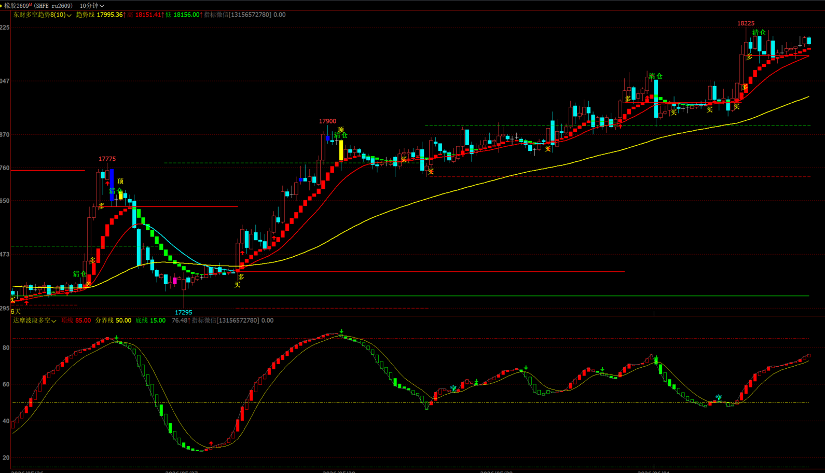Select the (SHFE ru2609) contract code
This screenshot has height=473, width=825.
(x=53, y=6)
